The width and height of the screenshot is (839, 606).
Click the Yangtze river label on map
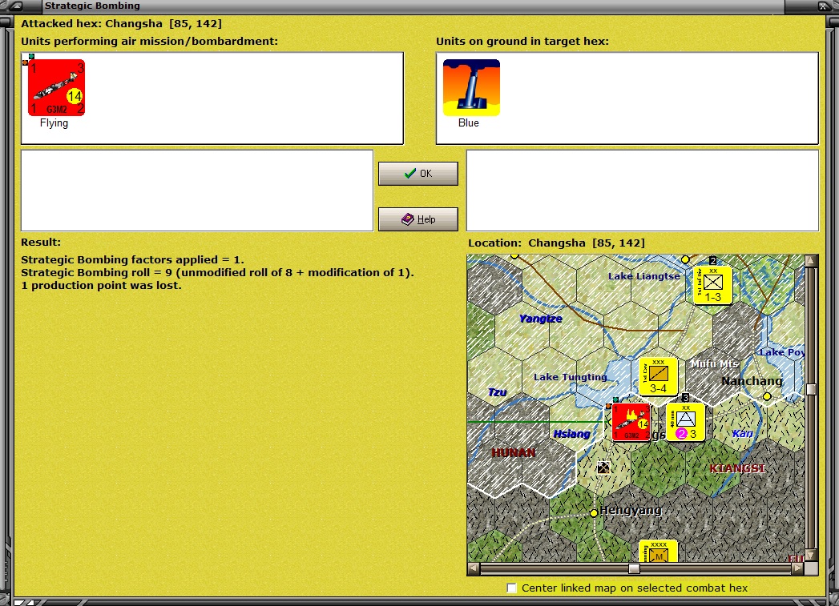540,319
